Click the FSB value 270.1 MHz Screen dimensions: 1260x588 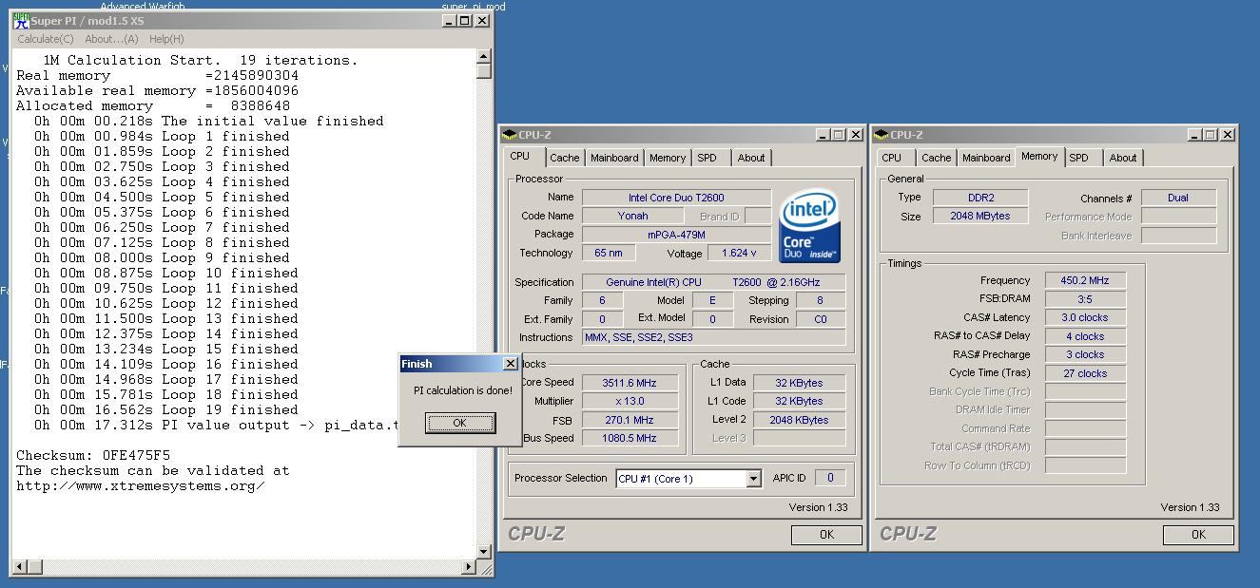(630, 420)
